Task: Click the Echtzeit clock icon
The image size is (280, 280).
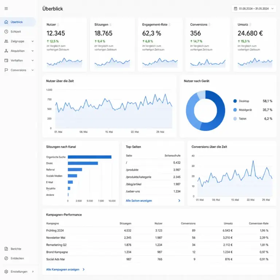Action: pyautogui.click(x=6, y=32)
